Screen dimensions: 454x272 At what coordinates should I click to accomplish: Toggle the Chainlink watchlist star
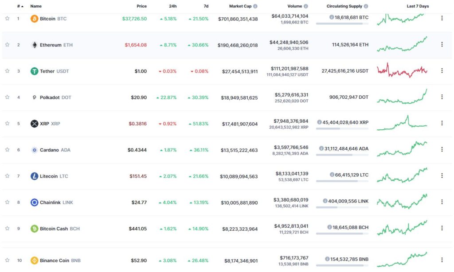[x=7, y=202]
